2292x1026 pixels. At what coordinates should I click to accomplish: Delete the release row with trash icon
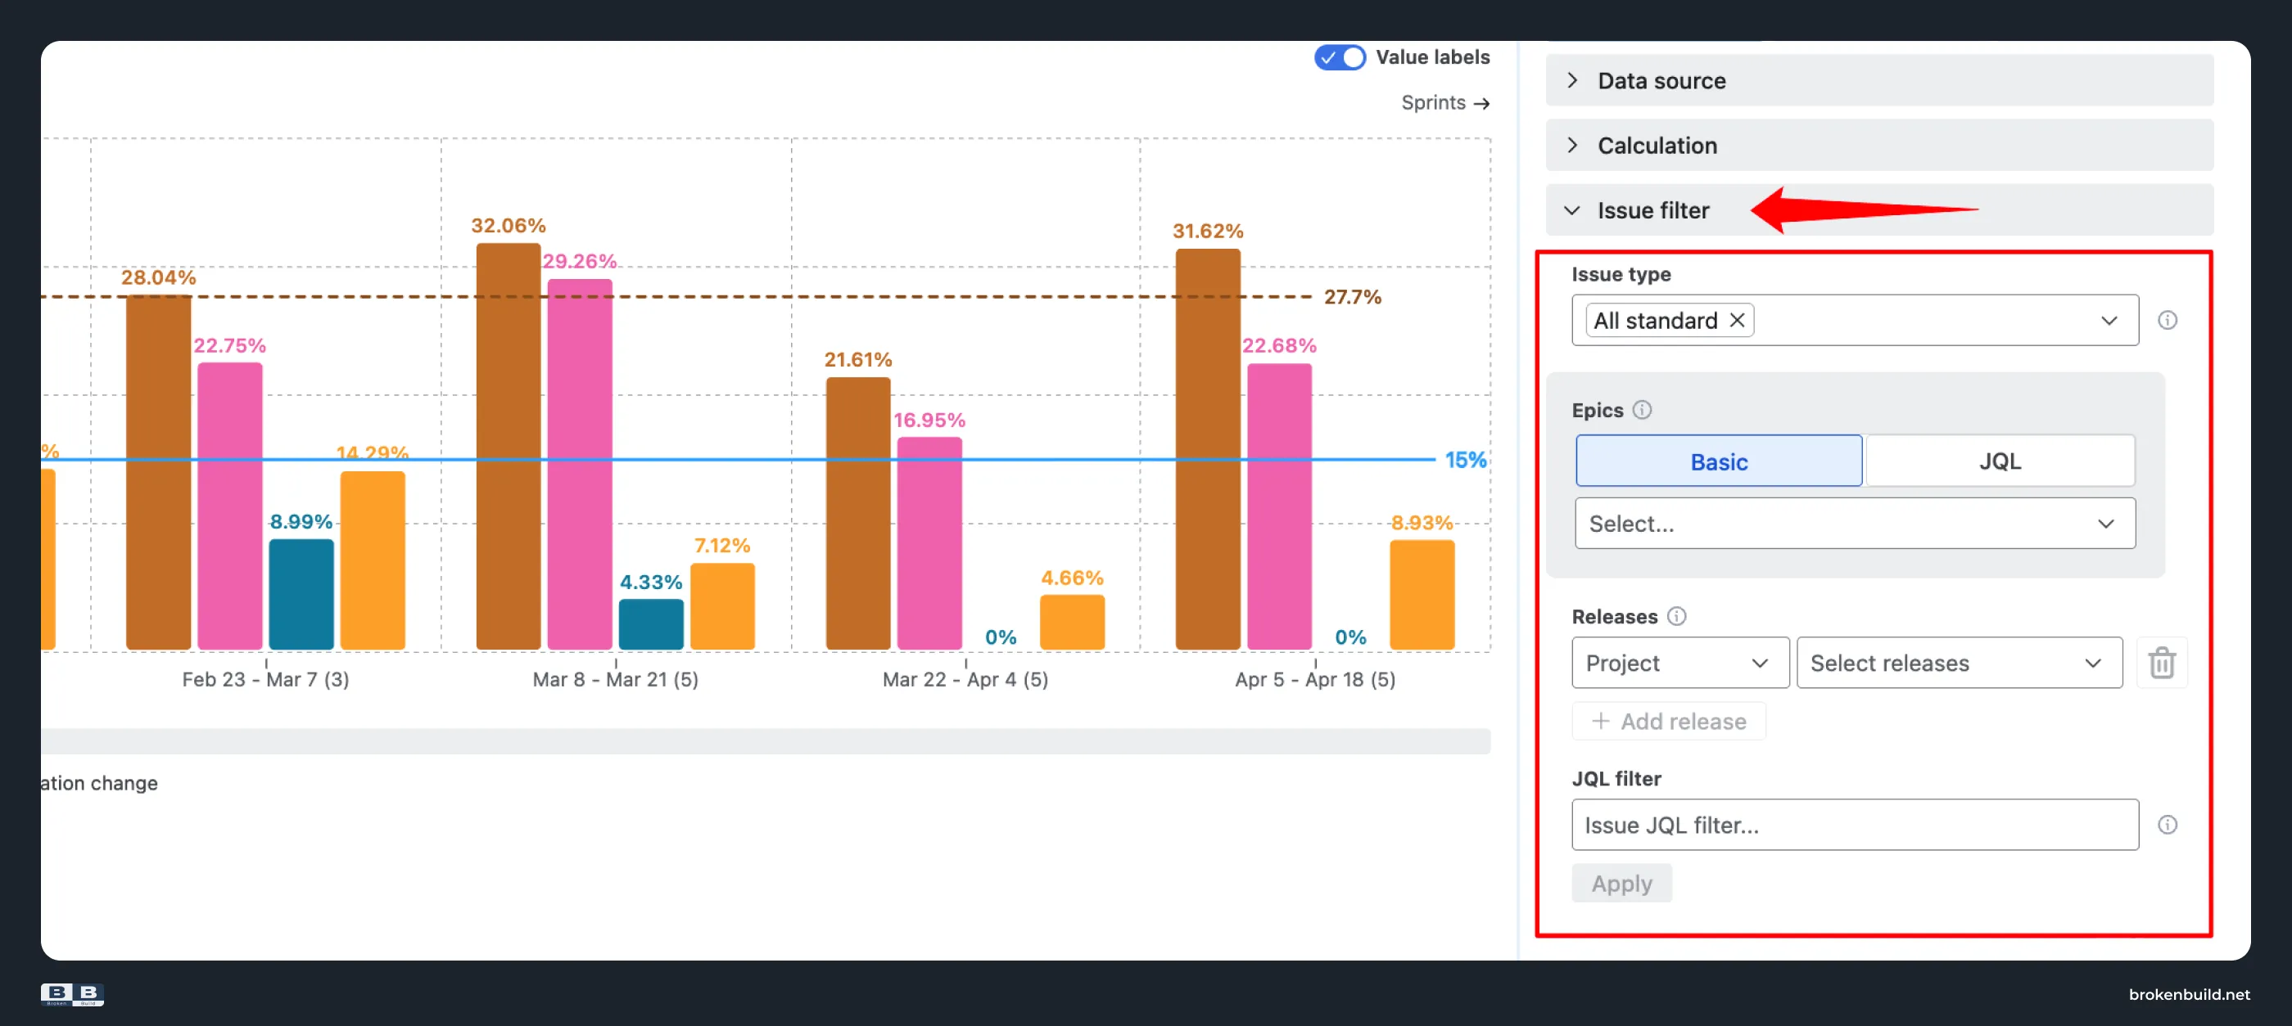[2162, 663]
